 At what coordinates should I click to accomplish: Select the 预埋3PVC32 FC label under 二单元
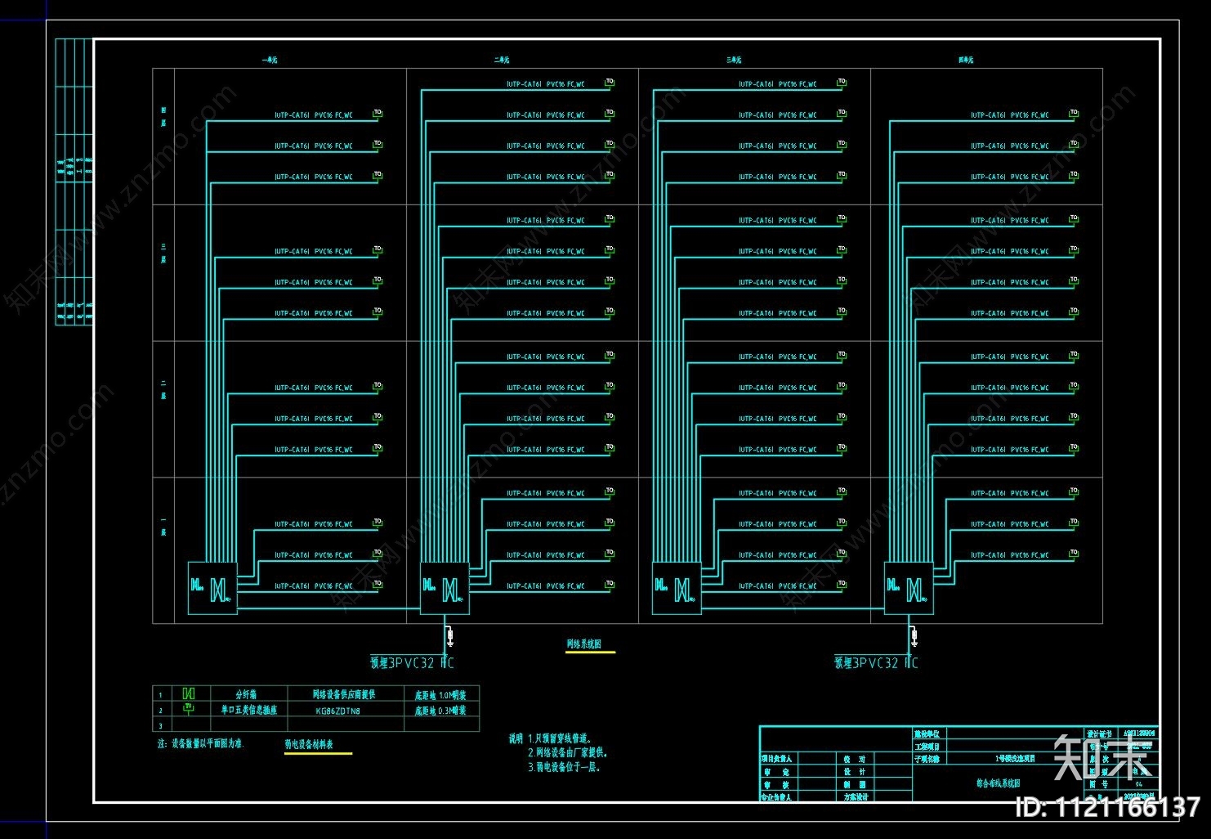(412, 663)
